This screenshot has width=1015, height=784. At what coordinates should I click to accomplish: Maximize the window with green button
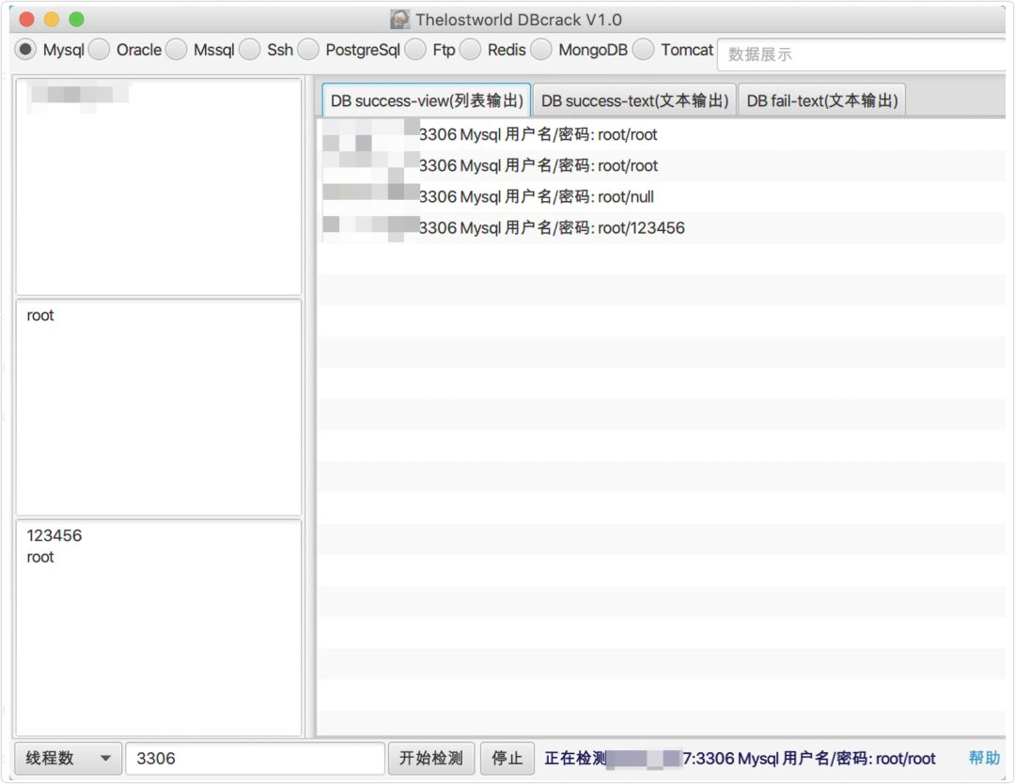(x=76, y=20)
